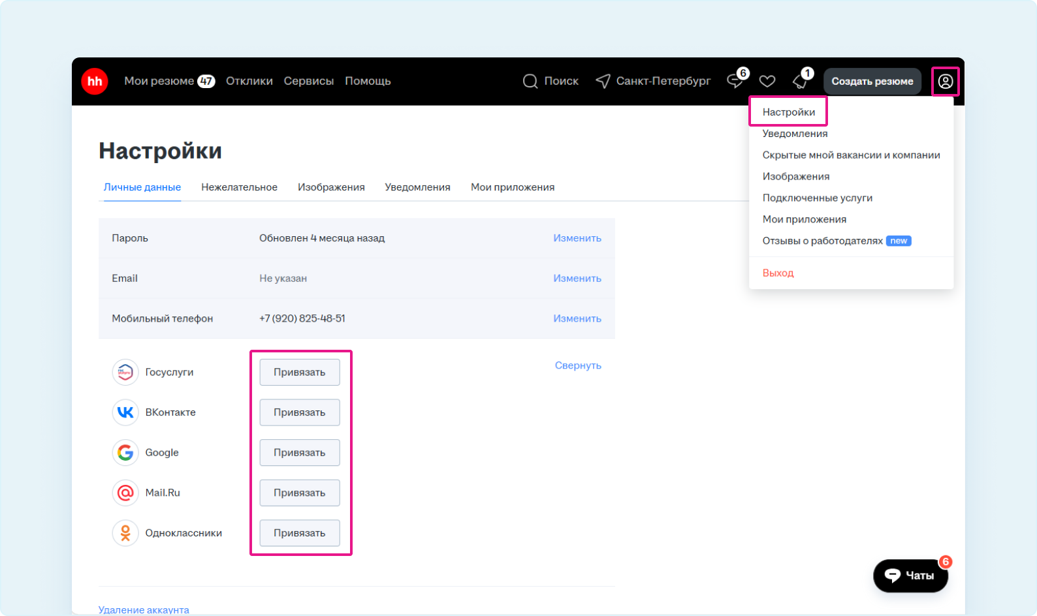The image size is (1037, 616).
Task: Click Привязать for ВКонтакте
Action: coord(300,412)
